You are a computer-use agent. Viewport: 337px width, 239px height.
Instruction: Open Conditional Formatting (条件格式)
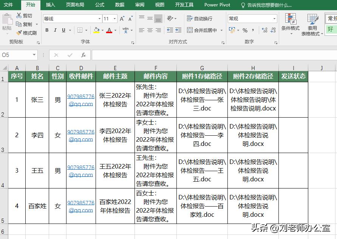coord(290,23)
